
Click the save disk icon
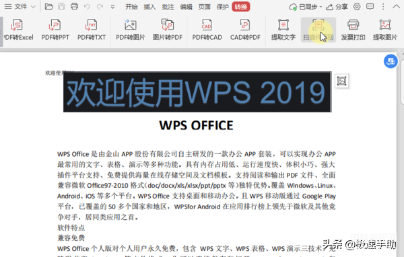click(61, 7)
